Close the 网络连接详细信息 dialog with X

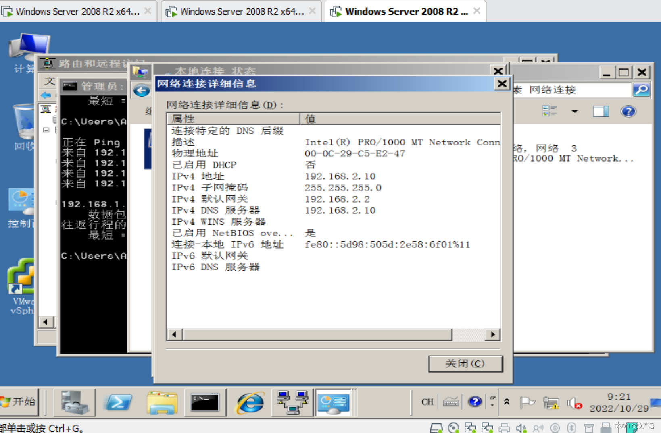coord(502,83)
